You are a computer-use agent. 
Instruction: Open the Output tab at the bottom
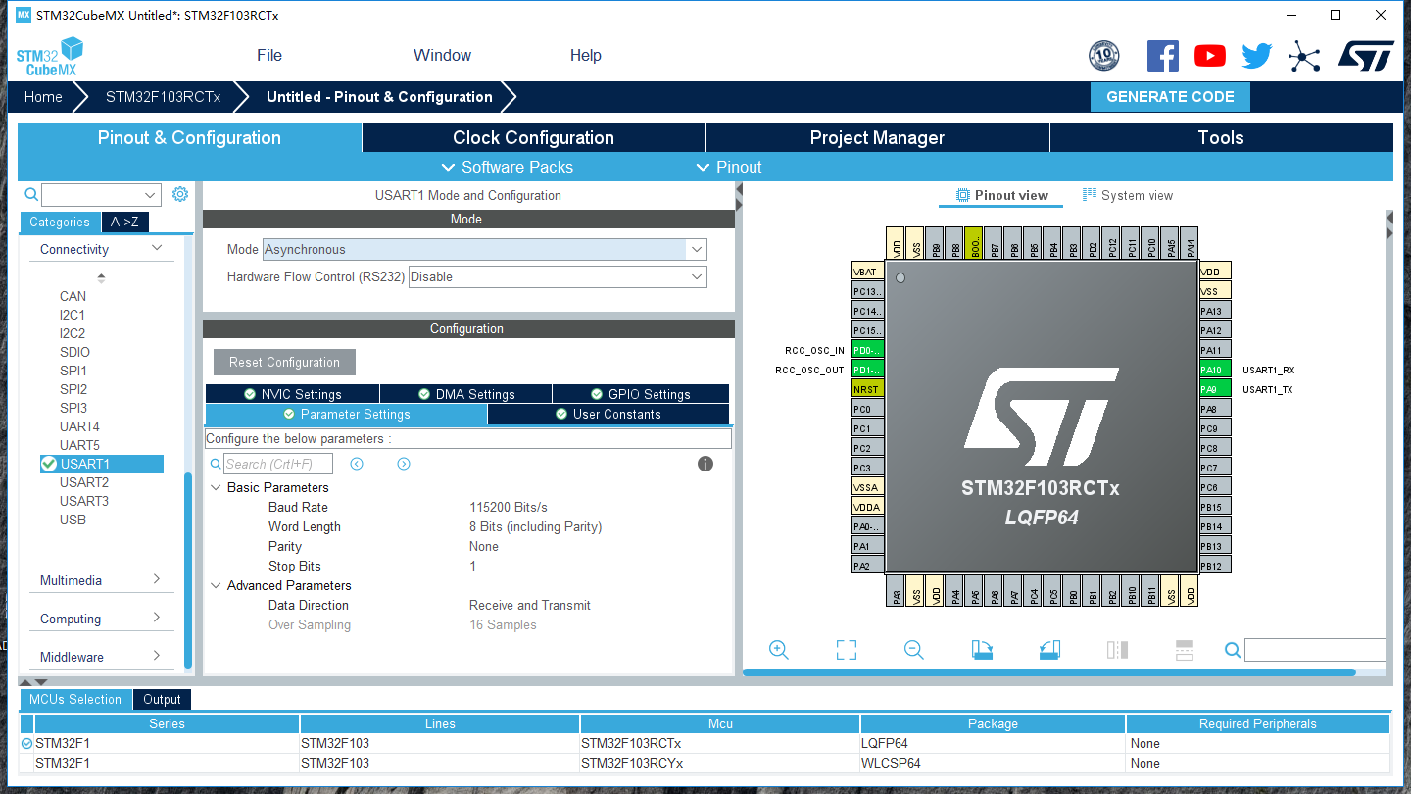pyautogui.click(x=162, y=699)
